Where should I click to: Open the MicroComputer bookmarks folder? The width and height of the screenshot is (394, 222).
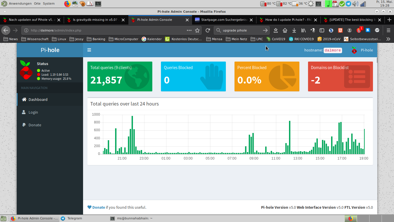pos(123,39)
